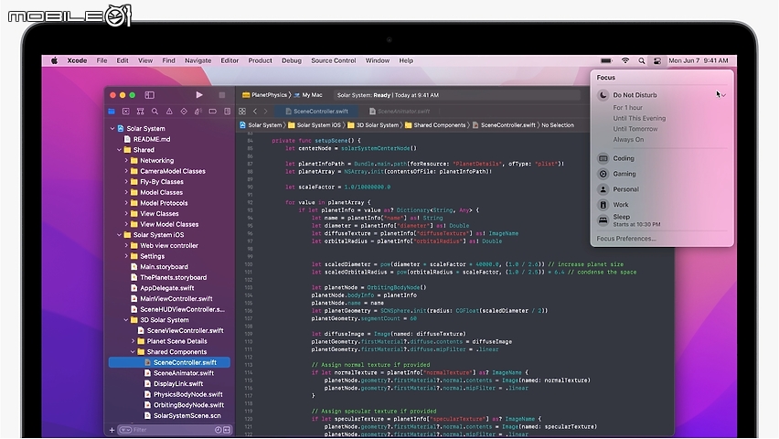The image size is (779, 439).
Task: Stop the running scheme
Action: click(x=221, y=95)
